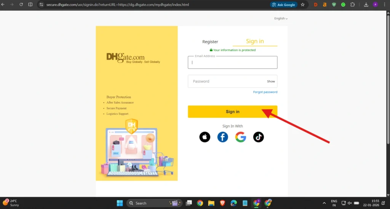Click the shopping computer illustration
This screenshot has width=390, height=209.
point(137,148)
